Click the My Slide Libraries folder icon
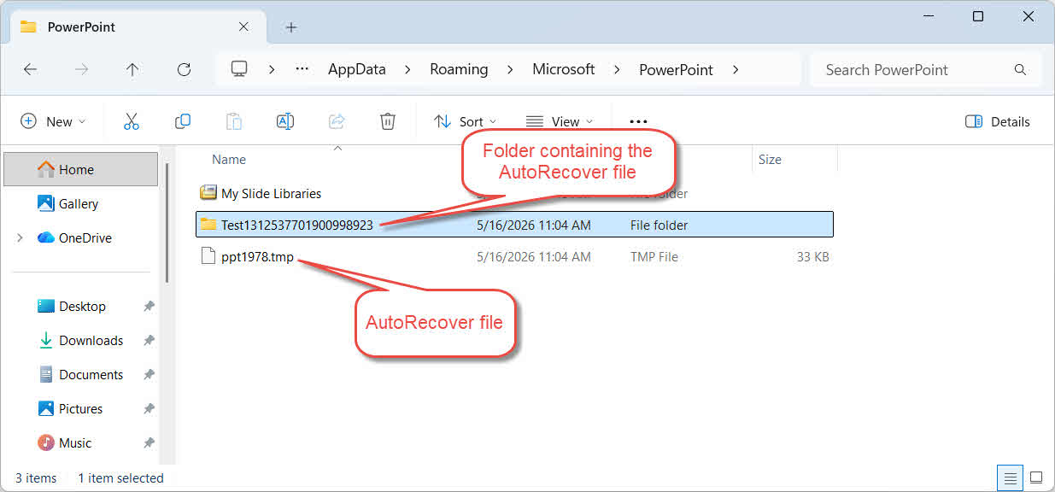Viewport: 1055px width, 492px height. [x=208, y=193]
